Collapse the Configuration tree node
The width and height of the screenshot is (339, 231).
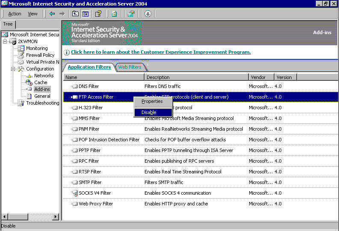pos(13,69)
